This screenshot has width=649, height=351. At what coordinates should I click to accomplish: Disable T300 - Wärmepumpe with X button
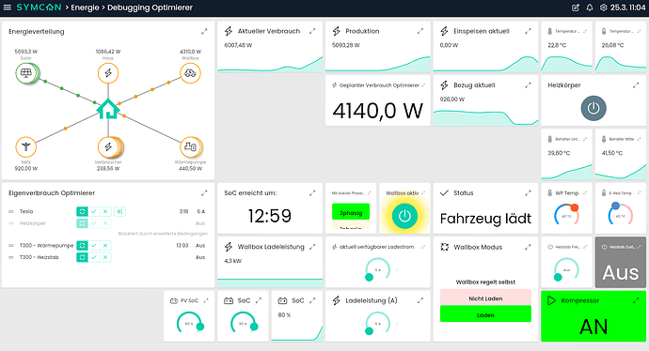click(x=105, y=245)
